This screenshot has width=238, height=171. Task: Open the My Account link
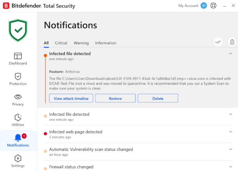pos(188,6)
